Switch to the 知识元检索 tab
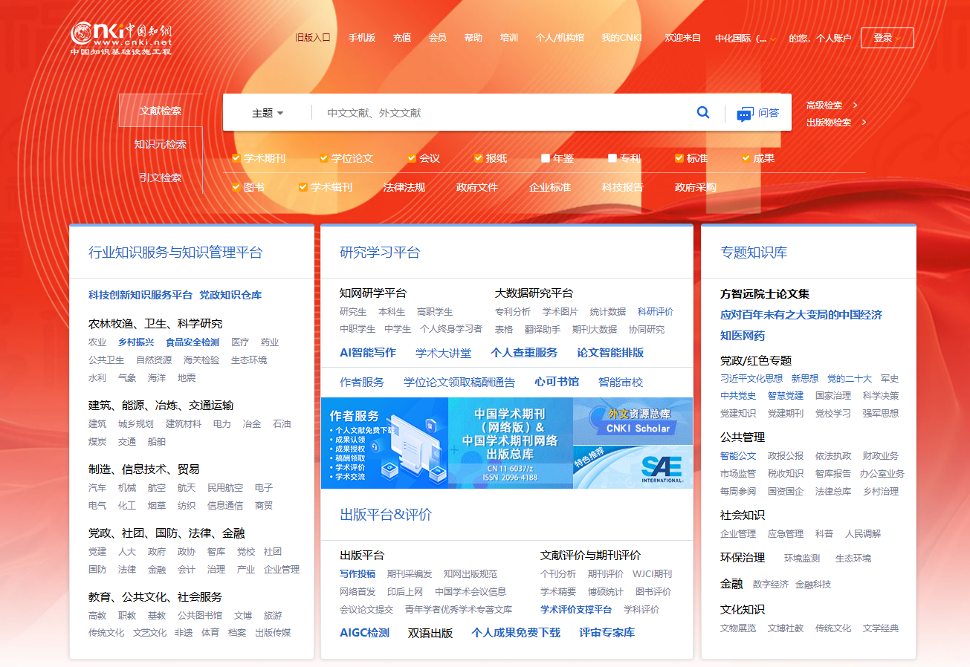 point(161,144)
